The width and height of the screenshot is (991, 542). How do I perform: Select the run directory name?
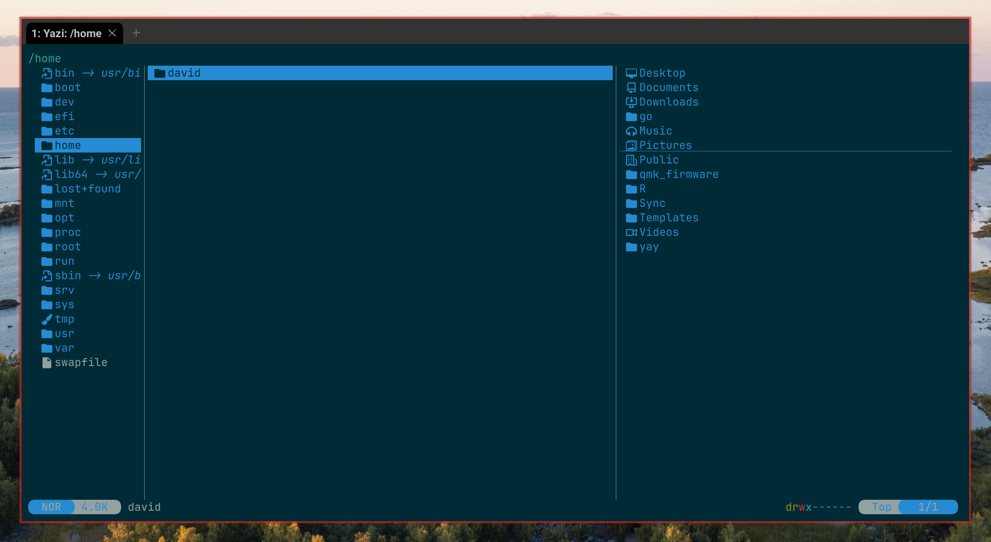[x=64, y=261]
